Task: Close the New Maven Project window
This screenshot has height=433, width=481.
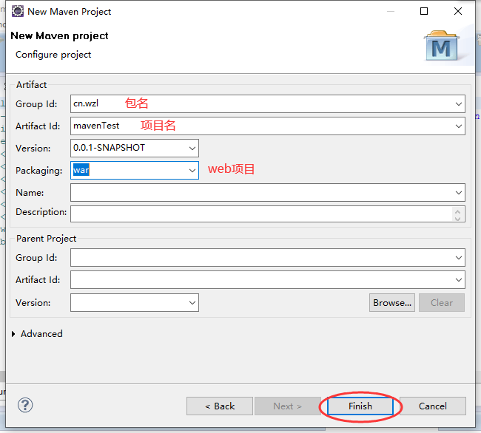Action: tap(458, 11)
